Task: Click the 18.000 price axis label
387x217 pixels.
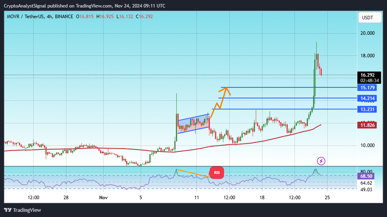Action: point(368,56)
